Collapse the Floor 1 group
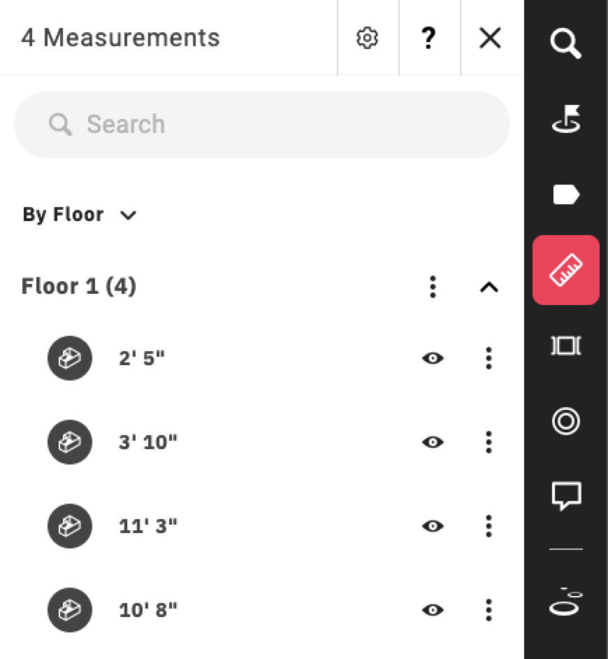Image resolution: width=608 pixels, height=659 pixels. (489, 287)
